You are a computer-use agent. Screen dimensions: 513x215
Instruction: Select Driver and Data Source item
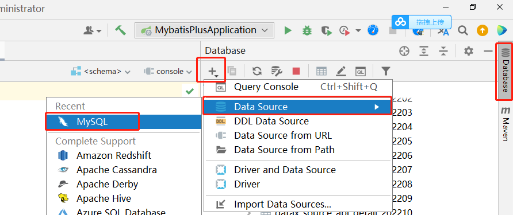(x=298, y=170)
